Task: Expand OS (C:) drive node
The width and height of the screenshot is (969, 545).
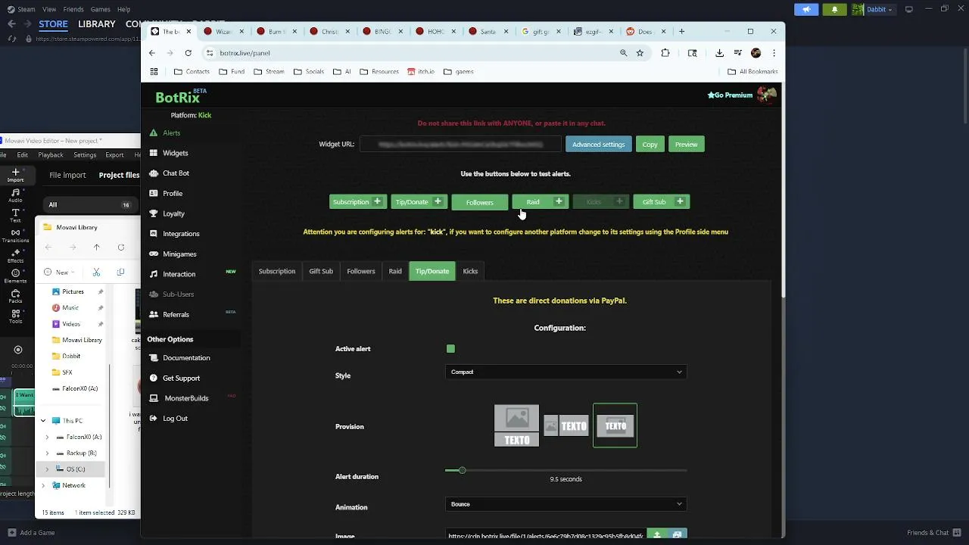Action: click(47, 469)
